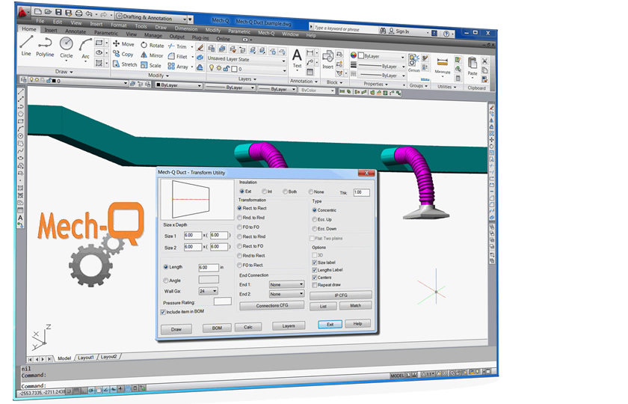Expand the Properties panel
Screen dimensions: 628x404
pyautogui.click(x=375, y=84)
